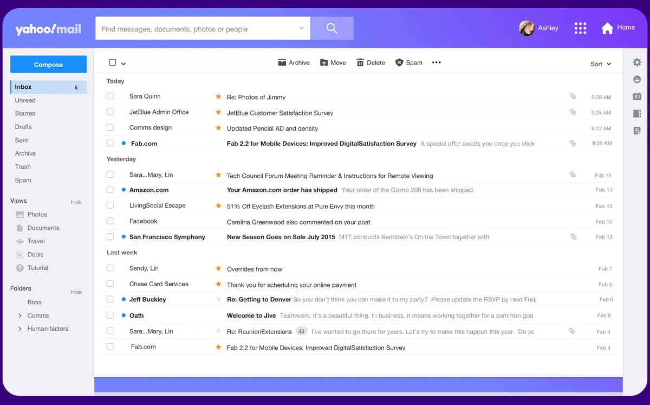This screenshot has width=650, height=405.
Task: Click the magnifier search button
Action: click(332, 28)
